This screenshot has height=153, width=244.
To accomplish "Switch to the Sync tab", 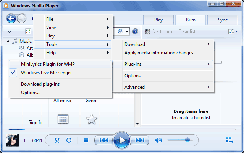I will tap(223, 20).
